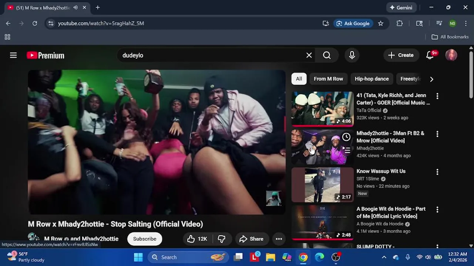Open Microsoft Edge from the taskbar
Viewport: 474px width, 266px height.
pyautogui.click(x=319, y=257)
